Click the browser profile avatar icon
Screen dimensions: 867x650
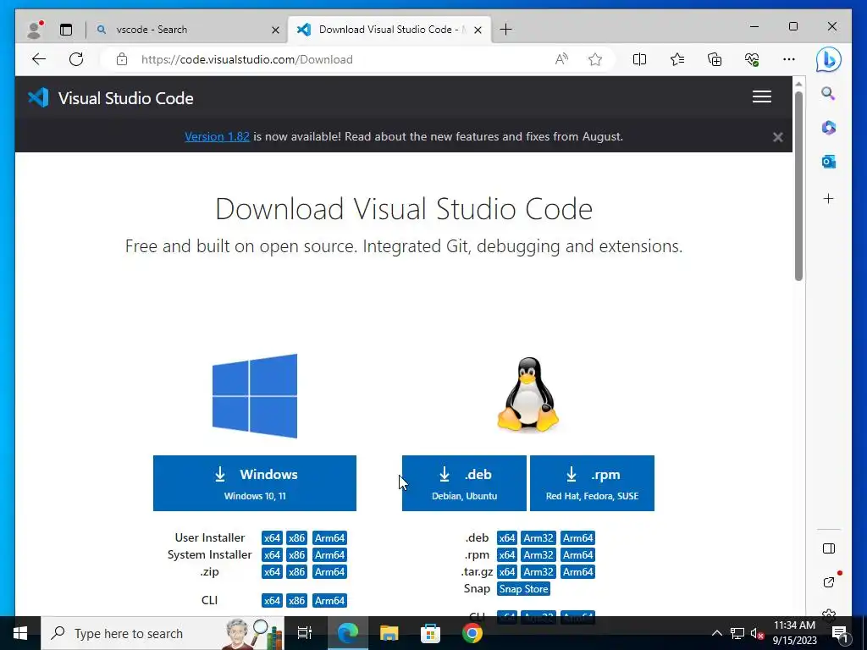click(34, 30)
